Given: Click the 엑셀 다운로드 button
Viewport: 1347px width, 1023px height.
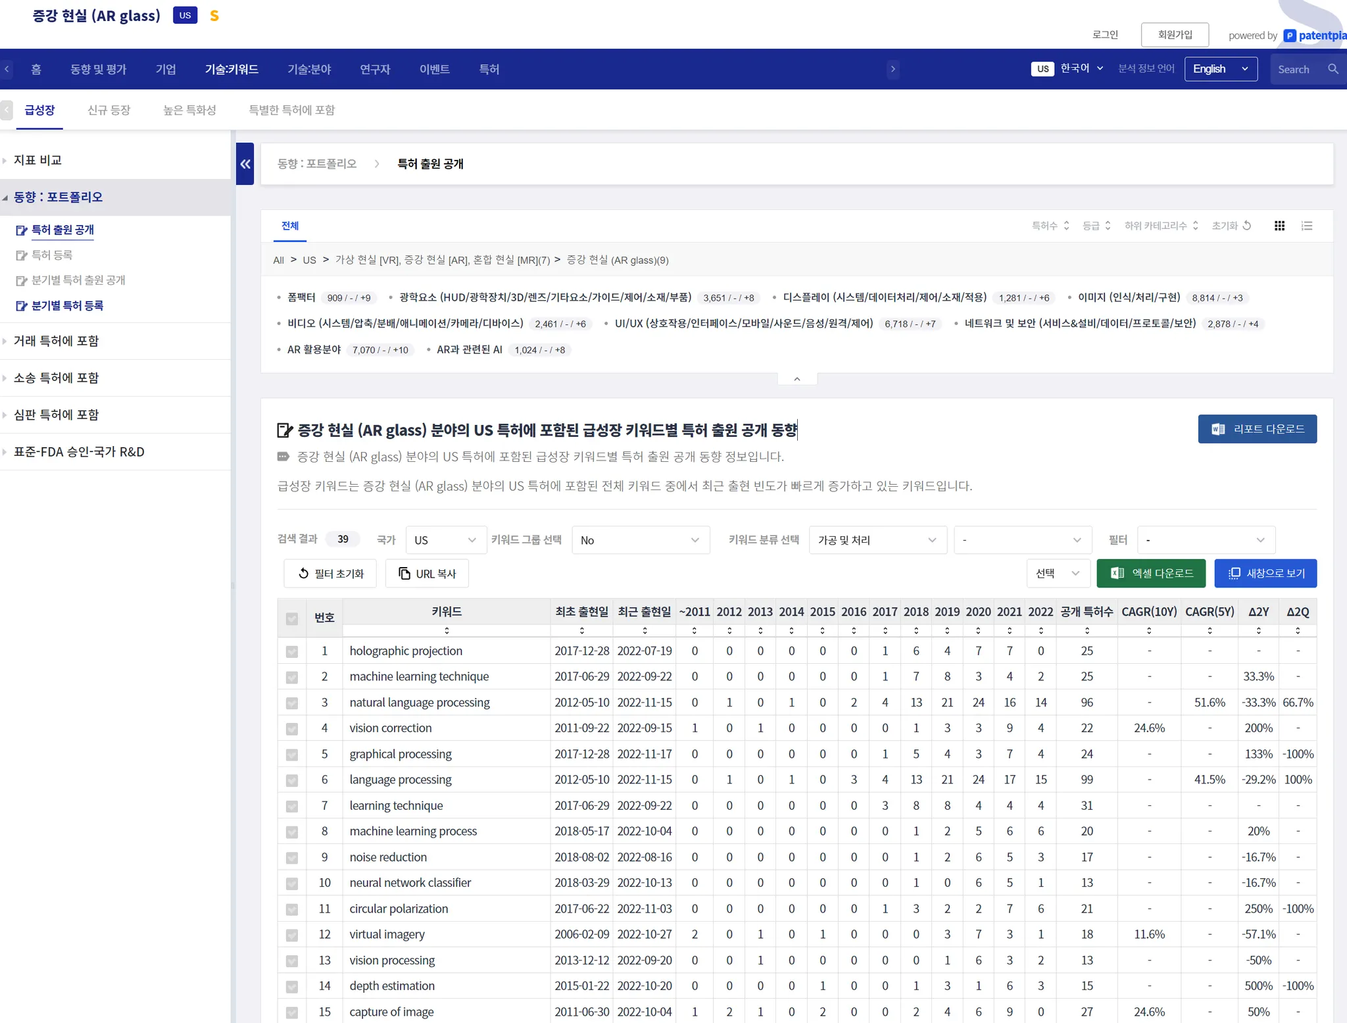Looking at the screenshot, I should tap(1150, 573).
